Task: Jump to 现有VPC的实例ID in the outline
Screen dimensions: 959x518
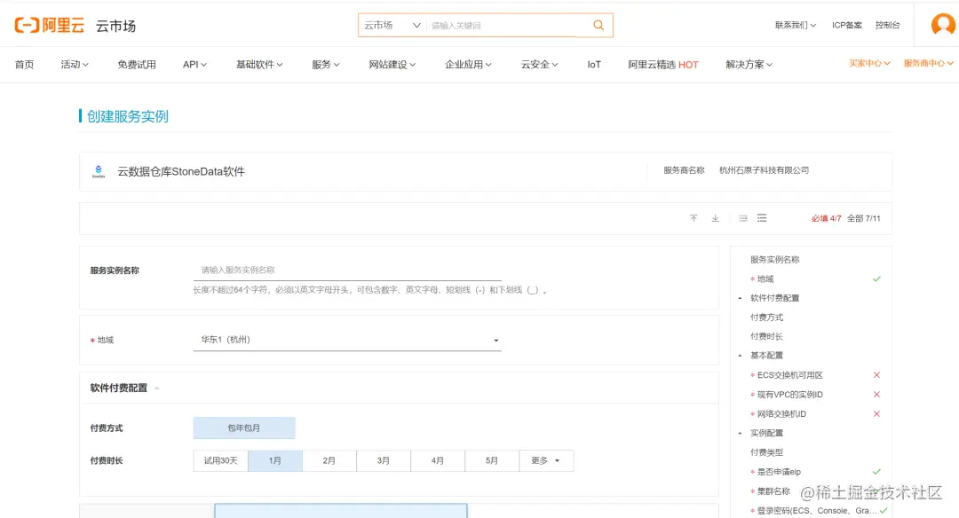Action: (789, 395)
